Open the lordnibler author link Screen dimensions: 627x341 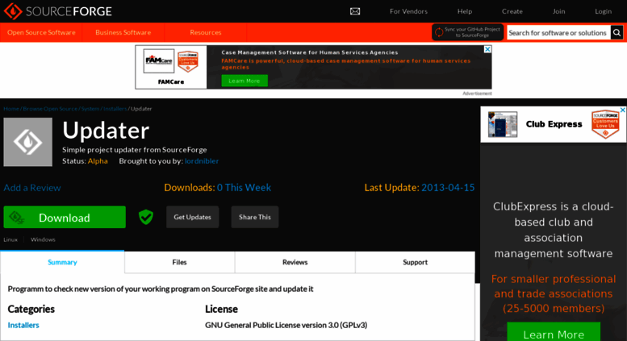[x=202, y=161]
